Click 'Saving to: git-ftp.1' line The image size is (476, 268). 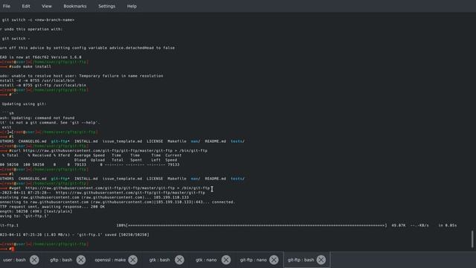[25, 216]
